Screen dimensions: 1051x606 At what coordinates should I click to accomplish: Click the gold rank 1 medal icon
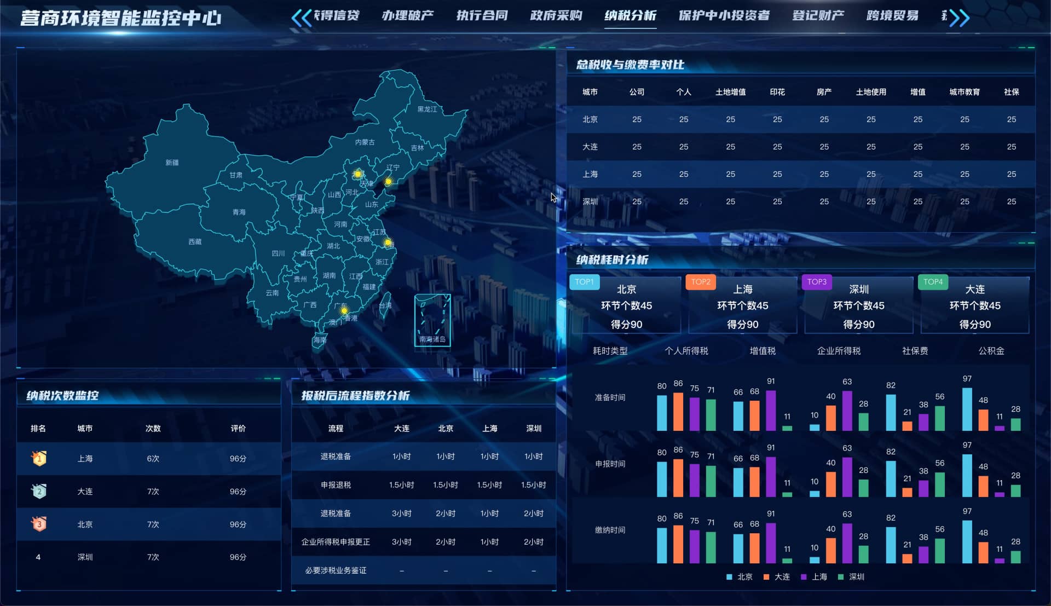pos(39,458)
